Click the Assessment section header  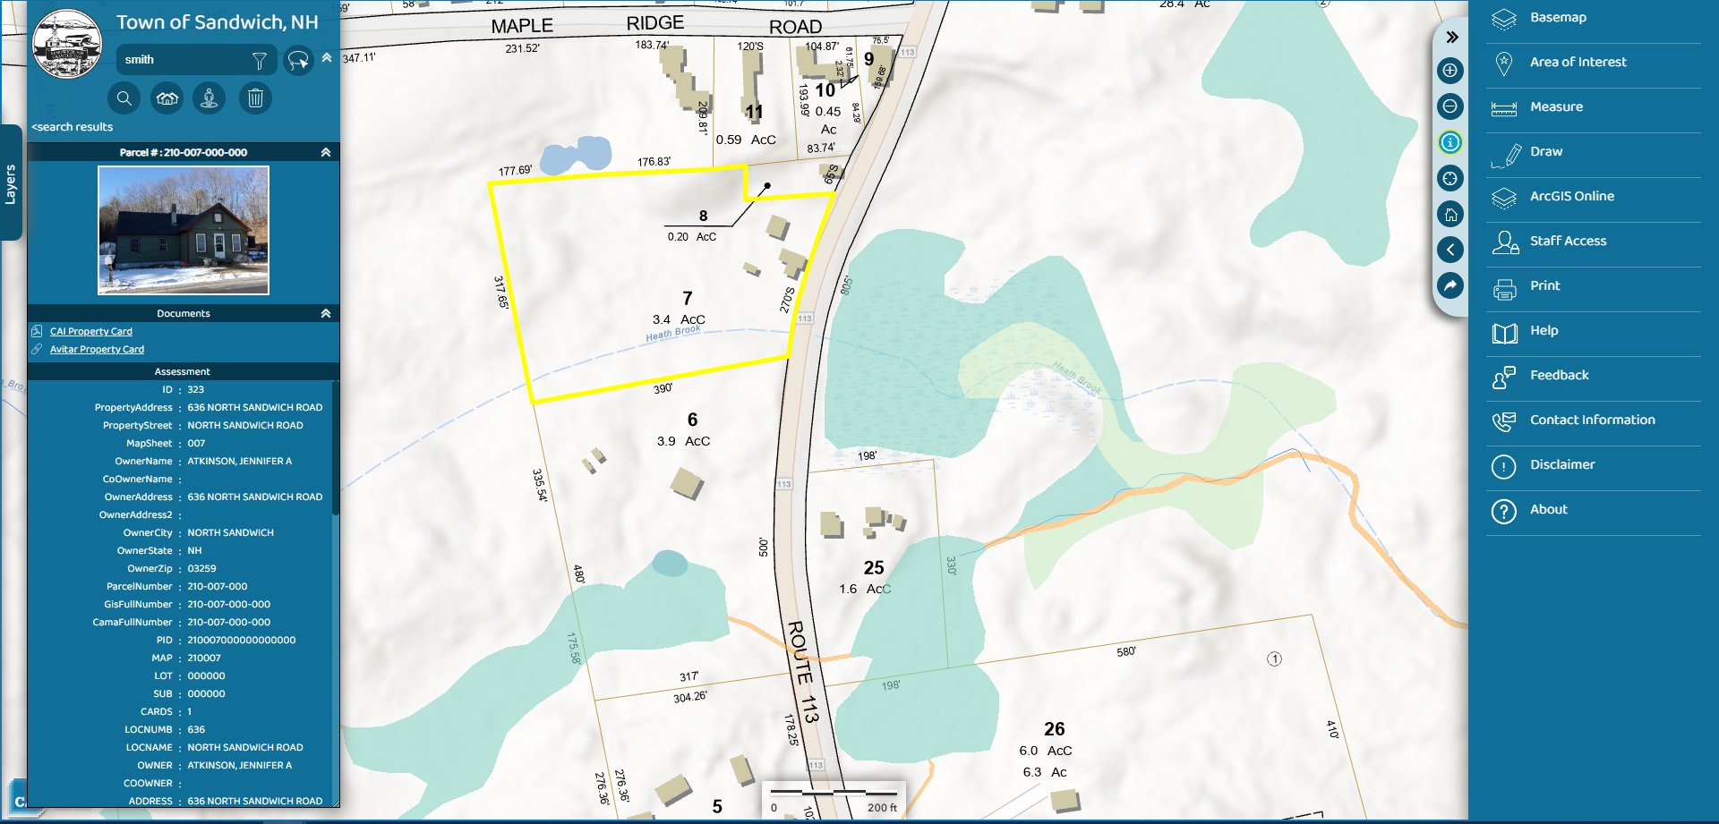183,371
